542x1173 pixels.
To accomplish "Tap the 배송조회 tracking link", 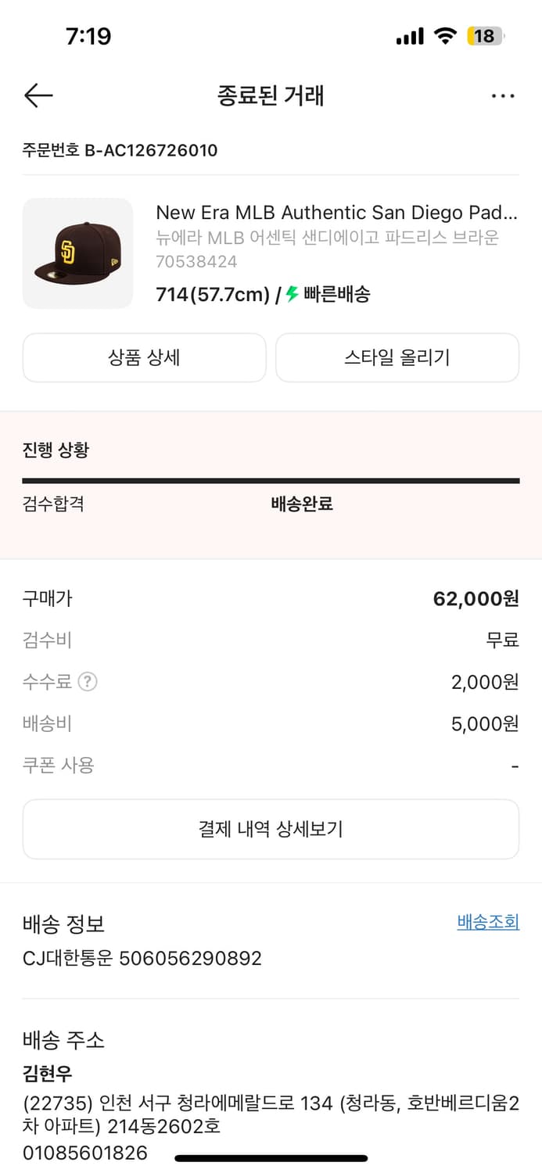I will click(x=488, y=922).
